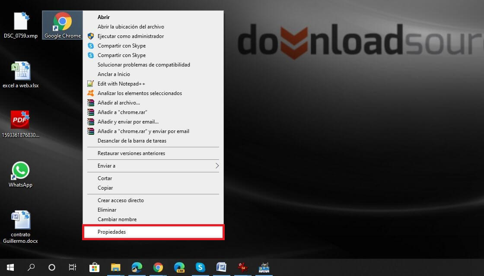This screenshot has height=276, width=484.
Task: Open the Windows Start menu
Action: (x=10, y=267)
